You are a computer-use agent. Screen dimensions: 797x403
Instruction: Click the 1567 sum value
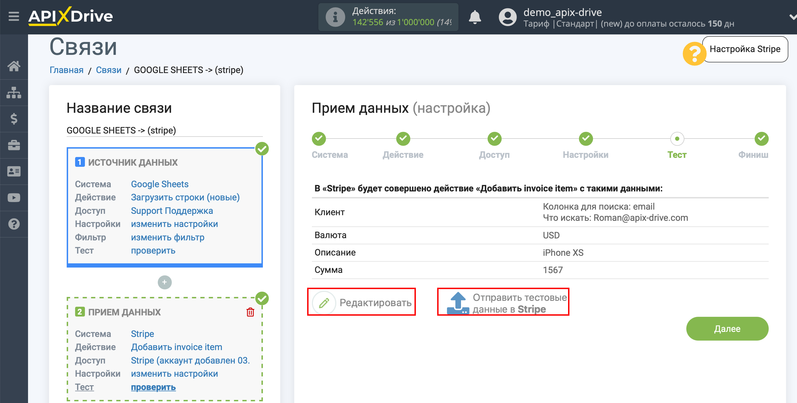[553, 270]
